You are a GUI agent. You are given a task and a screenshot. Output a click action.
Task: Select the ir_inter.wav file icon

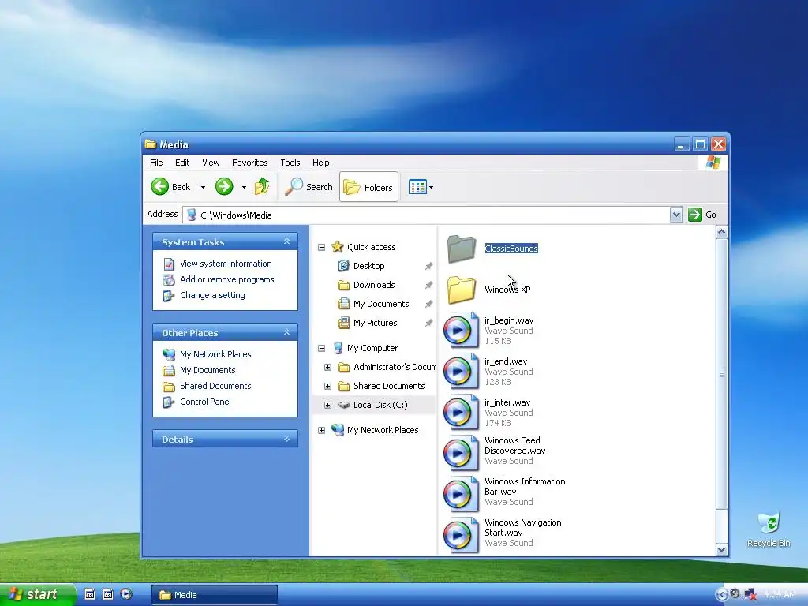[461, 412]
